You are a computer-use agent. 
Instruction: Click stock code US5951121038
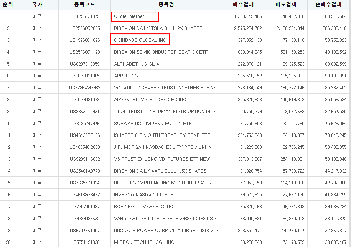85,242
